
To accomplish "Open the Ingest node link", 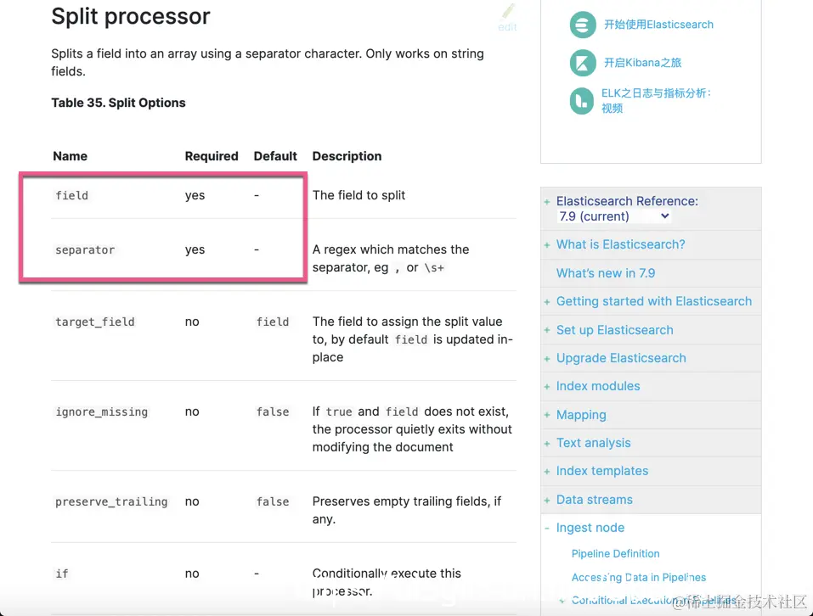I will [x=590, y=528].
